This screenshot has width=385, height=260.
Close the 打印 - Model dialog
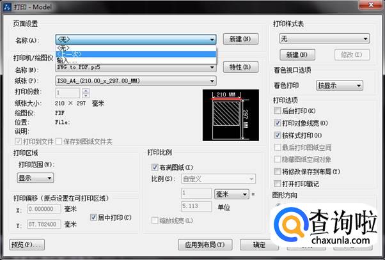tap(371, 4)
